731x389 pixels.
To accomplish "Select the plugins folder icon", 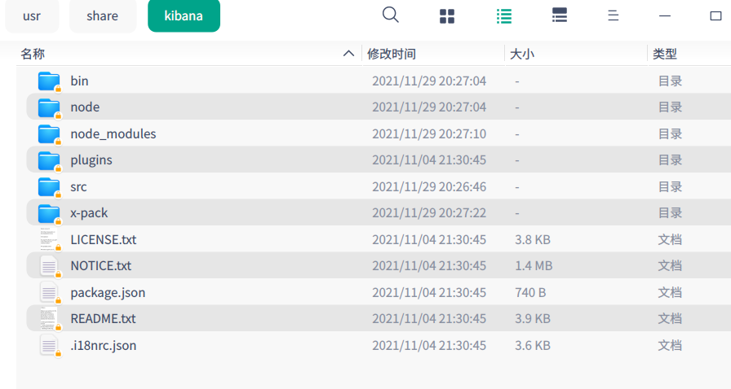I will [x=50, y=160].
